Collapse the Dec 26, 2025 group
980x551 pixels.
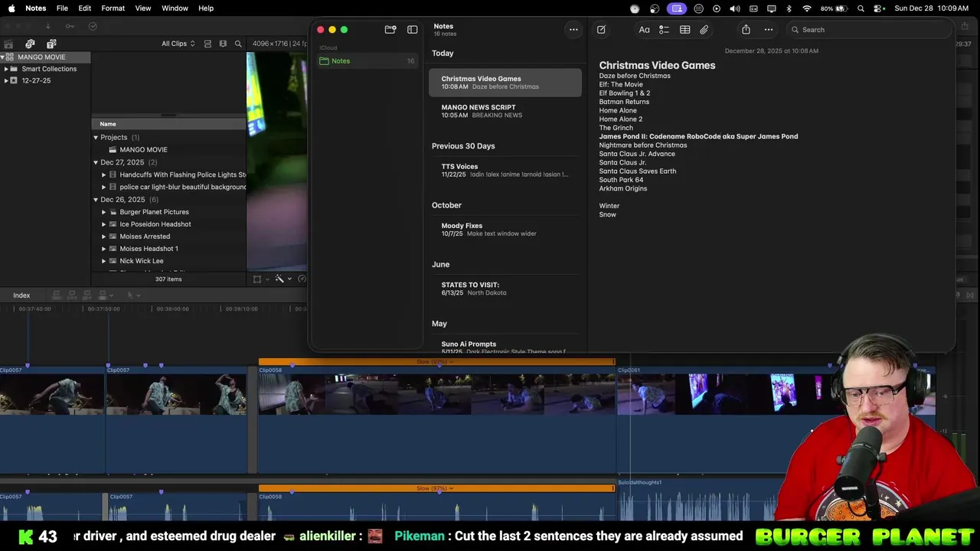(x=96, y=200)
